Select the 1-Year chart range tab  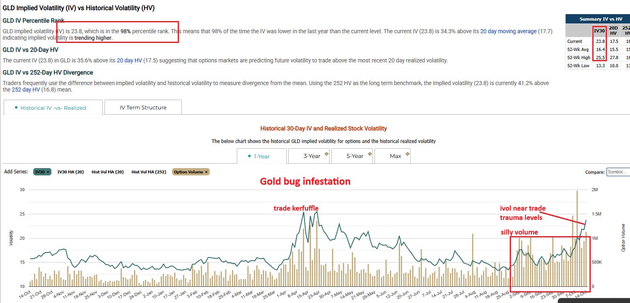pos(262,156)
